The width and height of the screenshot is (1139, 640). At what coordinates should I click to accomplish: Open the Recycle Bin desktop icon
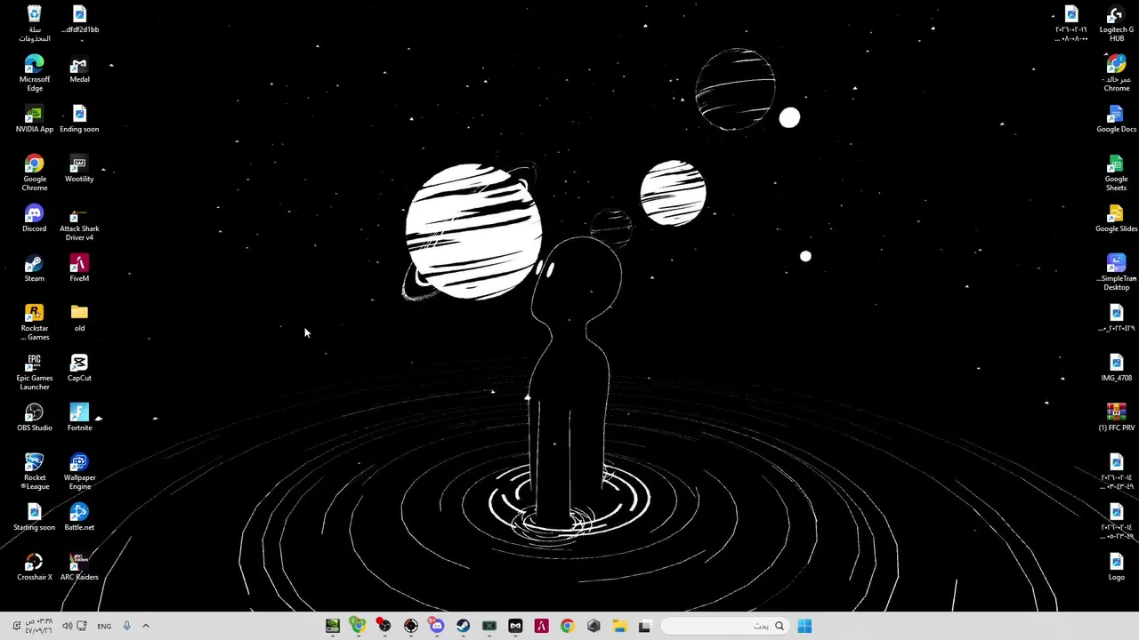point(34,23)
